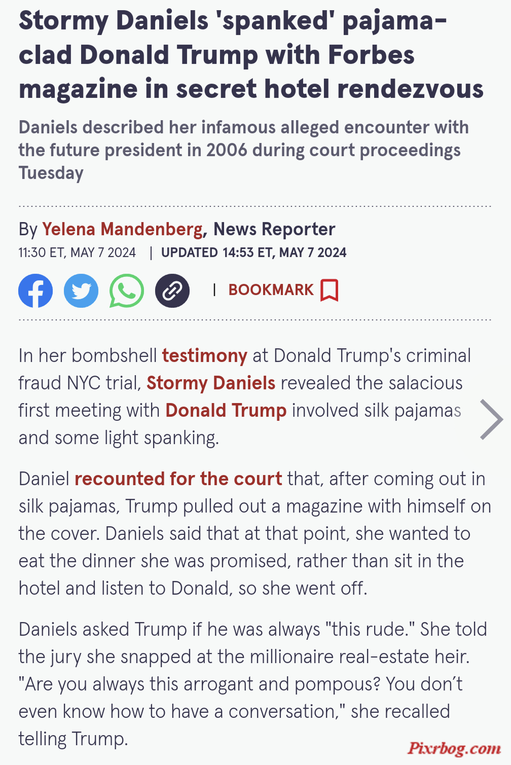Share article on Facebook

[x=35, y=290]
